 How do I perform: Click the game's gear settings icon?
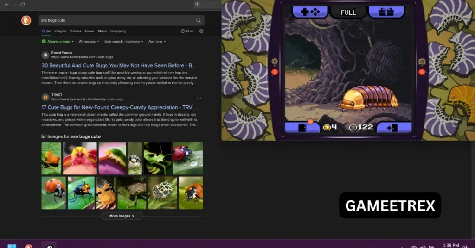(274, 61)
